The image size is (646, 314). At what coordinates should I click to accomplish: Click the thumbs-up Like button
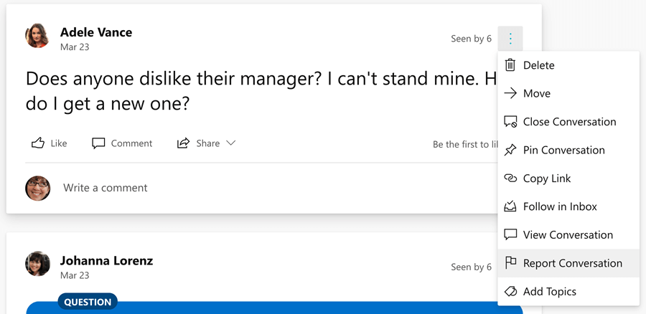click(49, 143)
